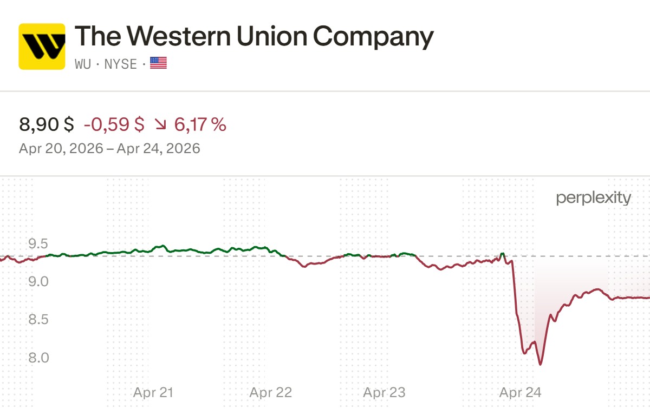The image size is (650, 409).
Task: Select the Apr 22 axis label
Action: click(x=270, y=392)
